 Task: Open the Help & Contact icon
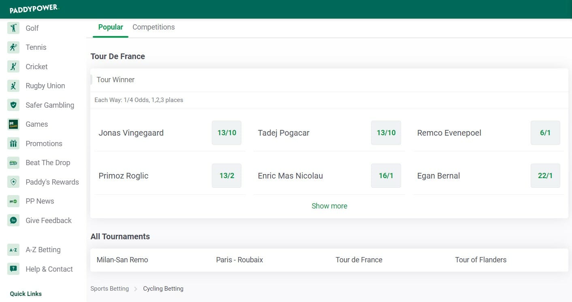click(x=13, y=269)
